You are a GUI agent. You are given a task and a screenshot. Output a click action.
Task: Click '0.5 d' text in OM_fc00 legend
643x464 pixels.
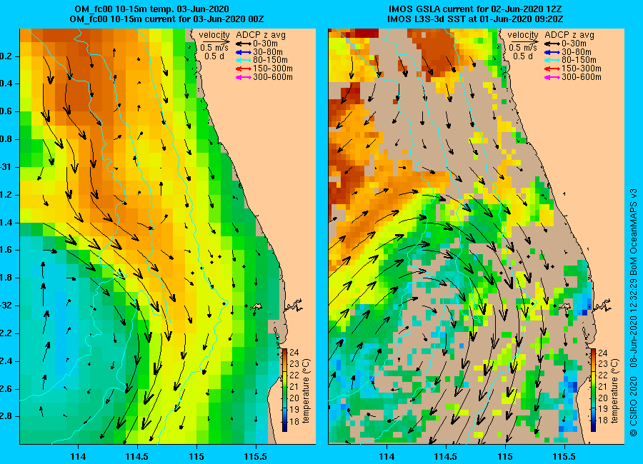214,56
